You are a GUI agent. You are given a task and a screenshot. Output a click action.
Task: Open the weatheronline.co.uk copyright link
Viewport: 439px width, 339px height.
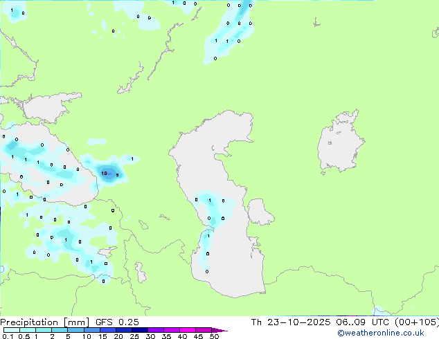(x=381, y=333)
